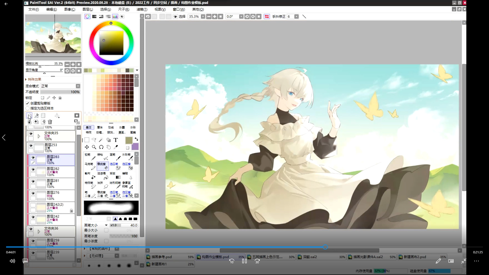
Task: Select 指定为选区样本 radio option
Action: point(28,108)
